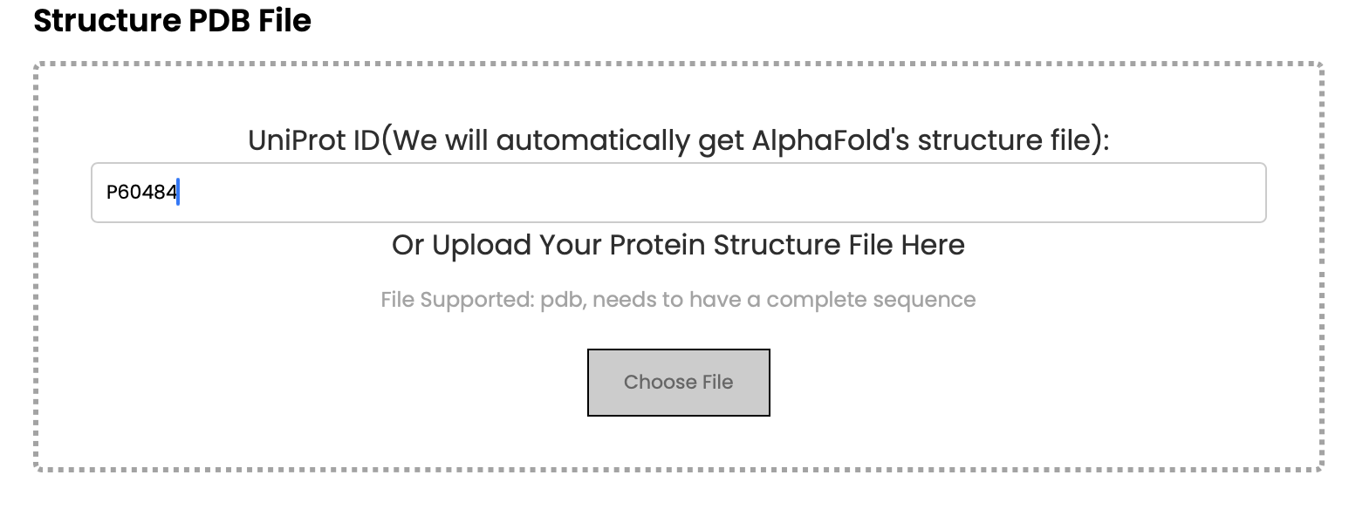Click the Structure PDB File heading

[x=172, y=20]
